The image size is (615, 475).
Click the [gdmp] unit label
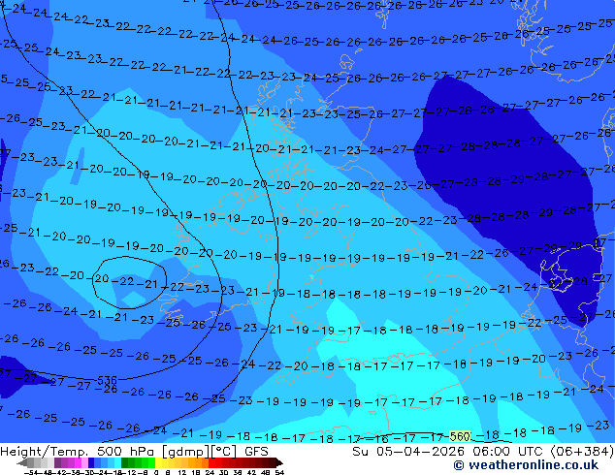pos(186,452)
